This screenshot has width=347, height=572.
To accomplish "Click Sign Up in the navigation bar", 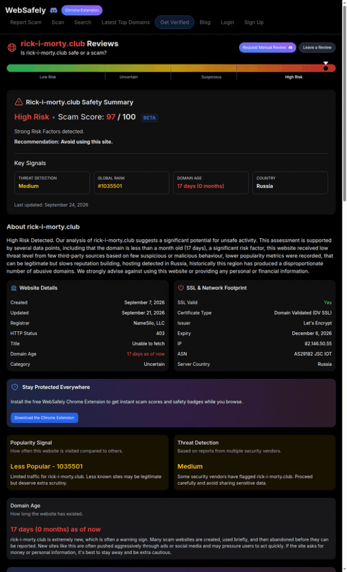I will pyautogui.click(x=254, y=22).
